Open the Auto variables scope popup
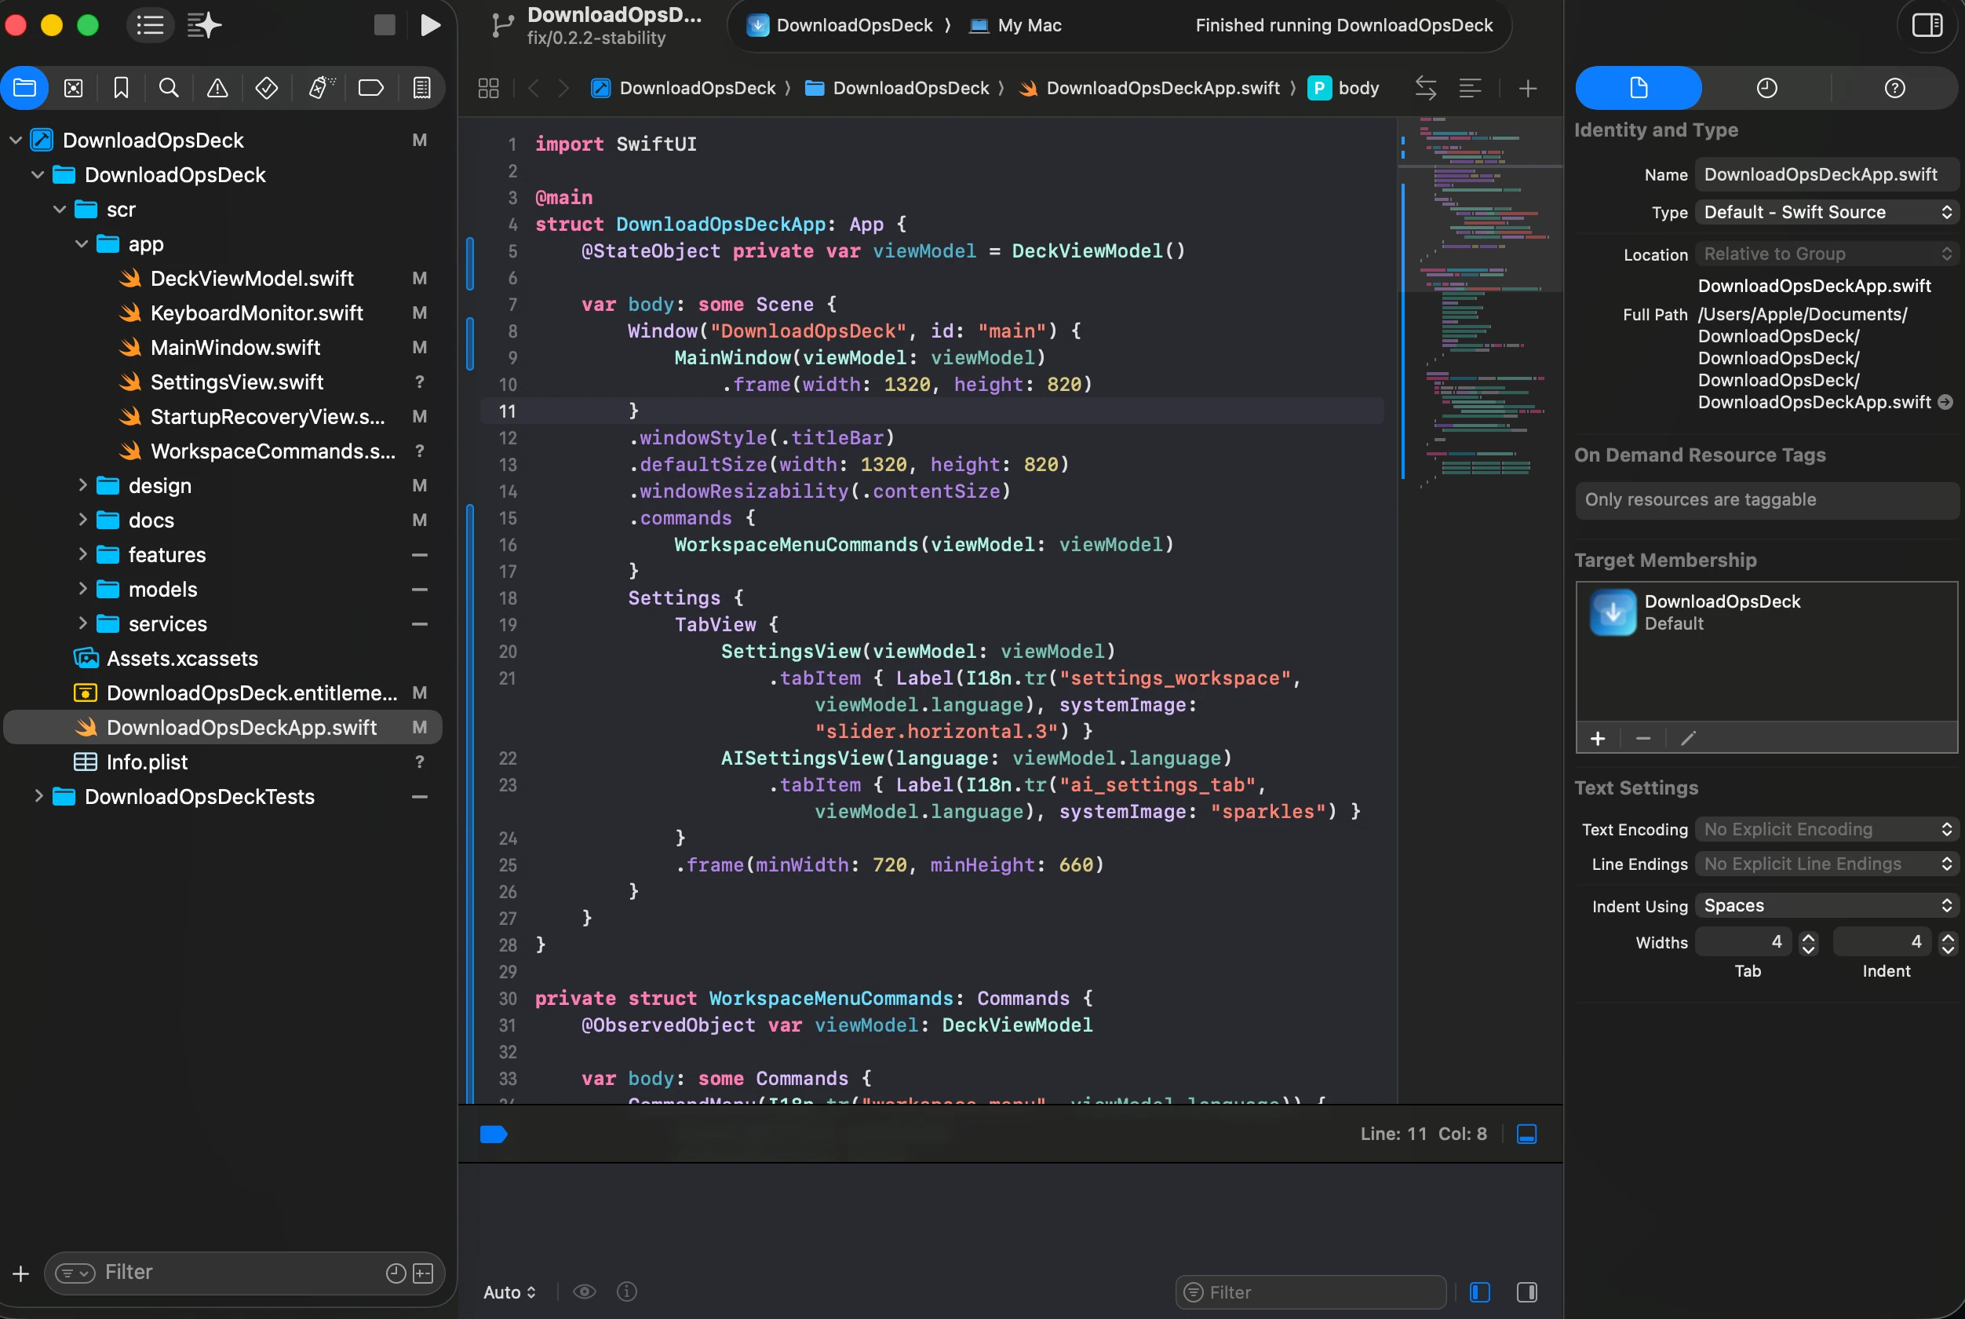1965x1319 pixels. [509, 1292]
